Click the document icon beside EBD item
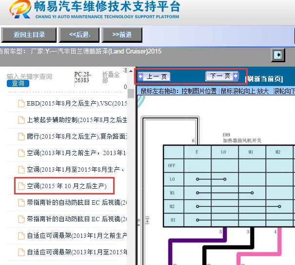Viewport: 295px width, 265px height. coord(21,104)
